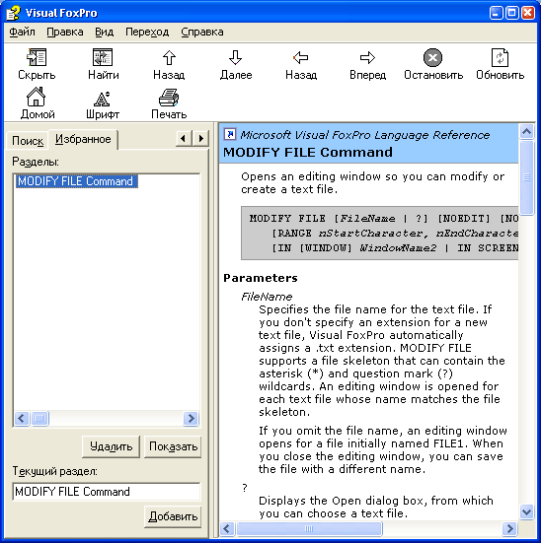The image size is (541, 543).
Task: Maximize the Visual FoxPro help window
Action: click(511, 13)
